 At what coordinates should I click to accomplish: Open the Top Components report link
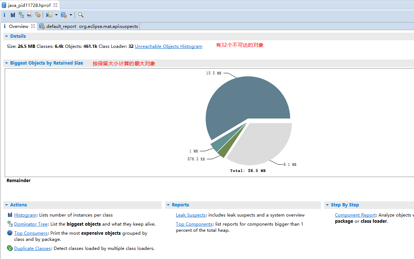click(194, 224)
